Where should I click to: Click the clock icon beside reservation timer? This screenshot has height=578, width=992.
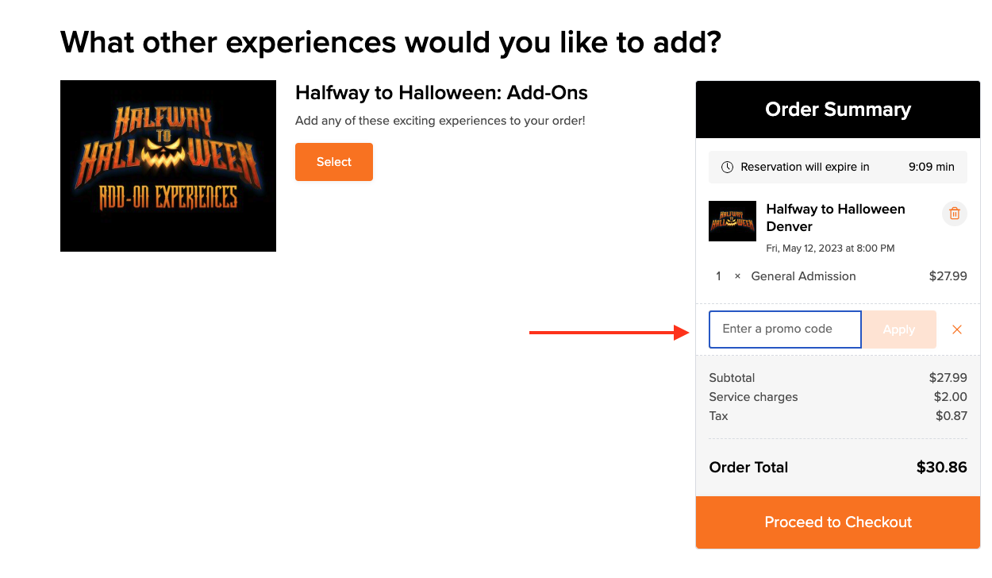click(727, 168)
